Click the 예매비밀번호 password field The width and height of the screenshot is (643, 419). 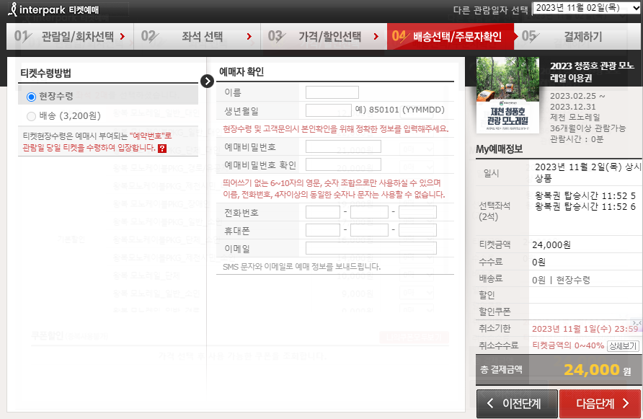pos(344,147)
